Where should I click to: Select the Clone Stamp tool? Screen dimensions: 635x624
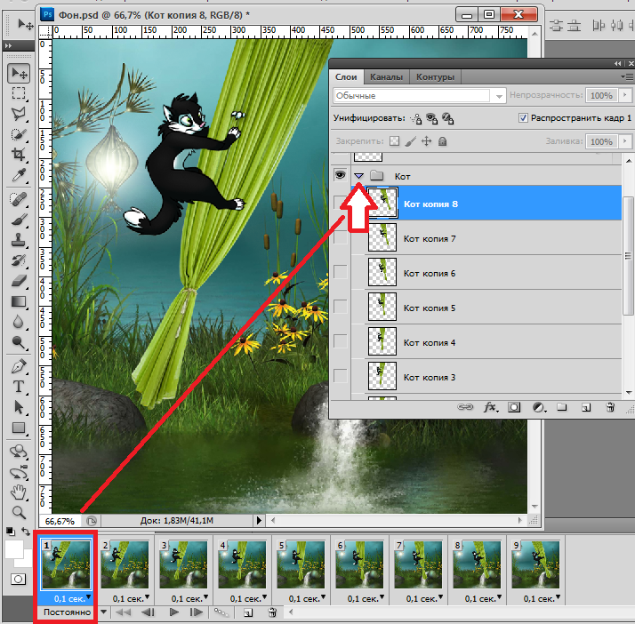(x=19, y=240)
